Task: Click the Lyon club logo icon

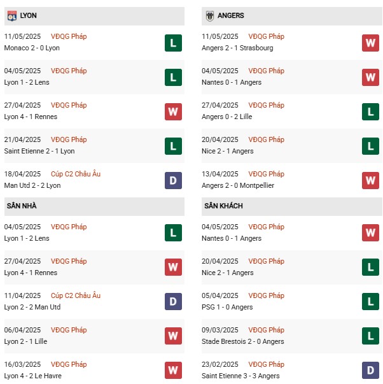Action: point(11,16)
